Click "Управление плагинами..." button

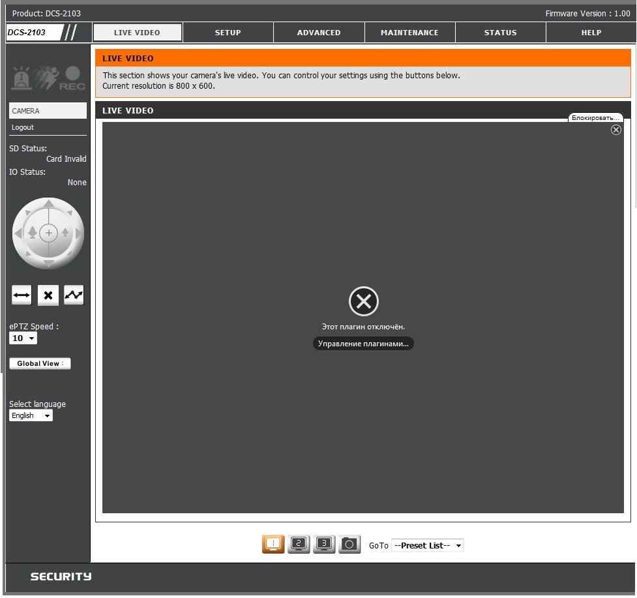coord(363,344)
